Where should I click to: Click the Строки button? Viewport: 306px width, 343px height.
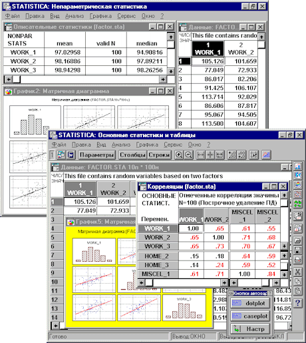pyautogui.click(x=159, y=155)
